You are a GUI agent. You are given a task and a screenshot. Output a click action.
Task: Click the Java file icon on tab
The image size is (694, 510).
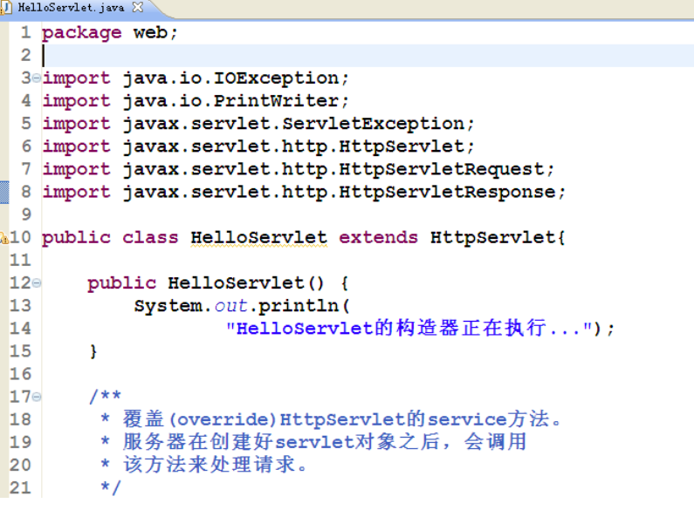(x=6, y=7)
